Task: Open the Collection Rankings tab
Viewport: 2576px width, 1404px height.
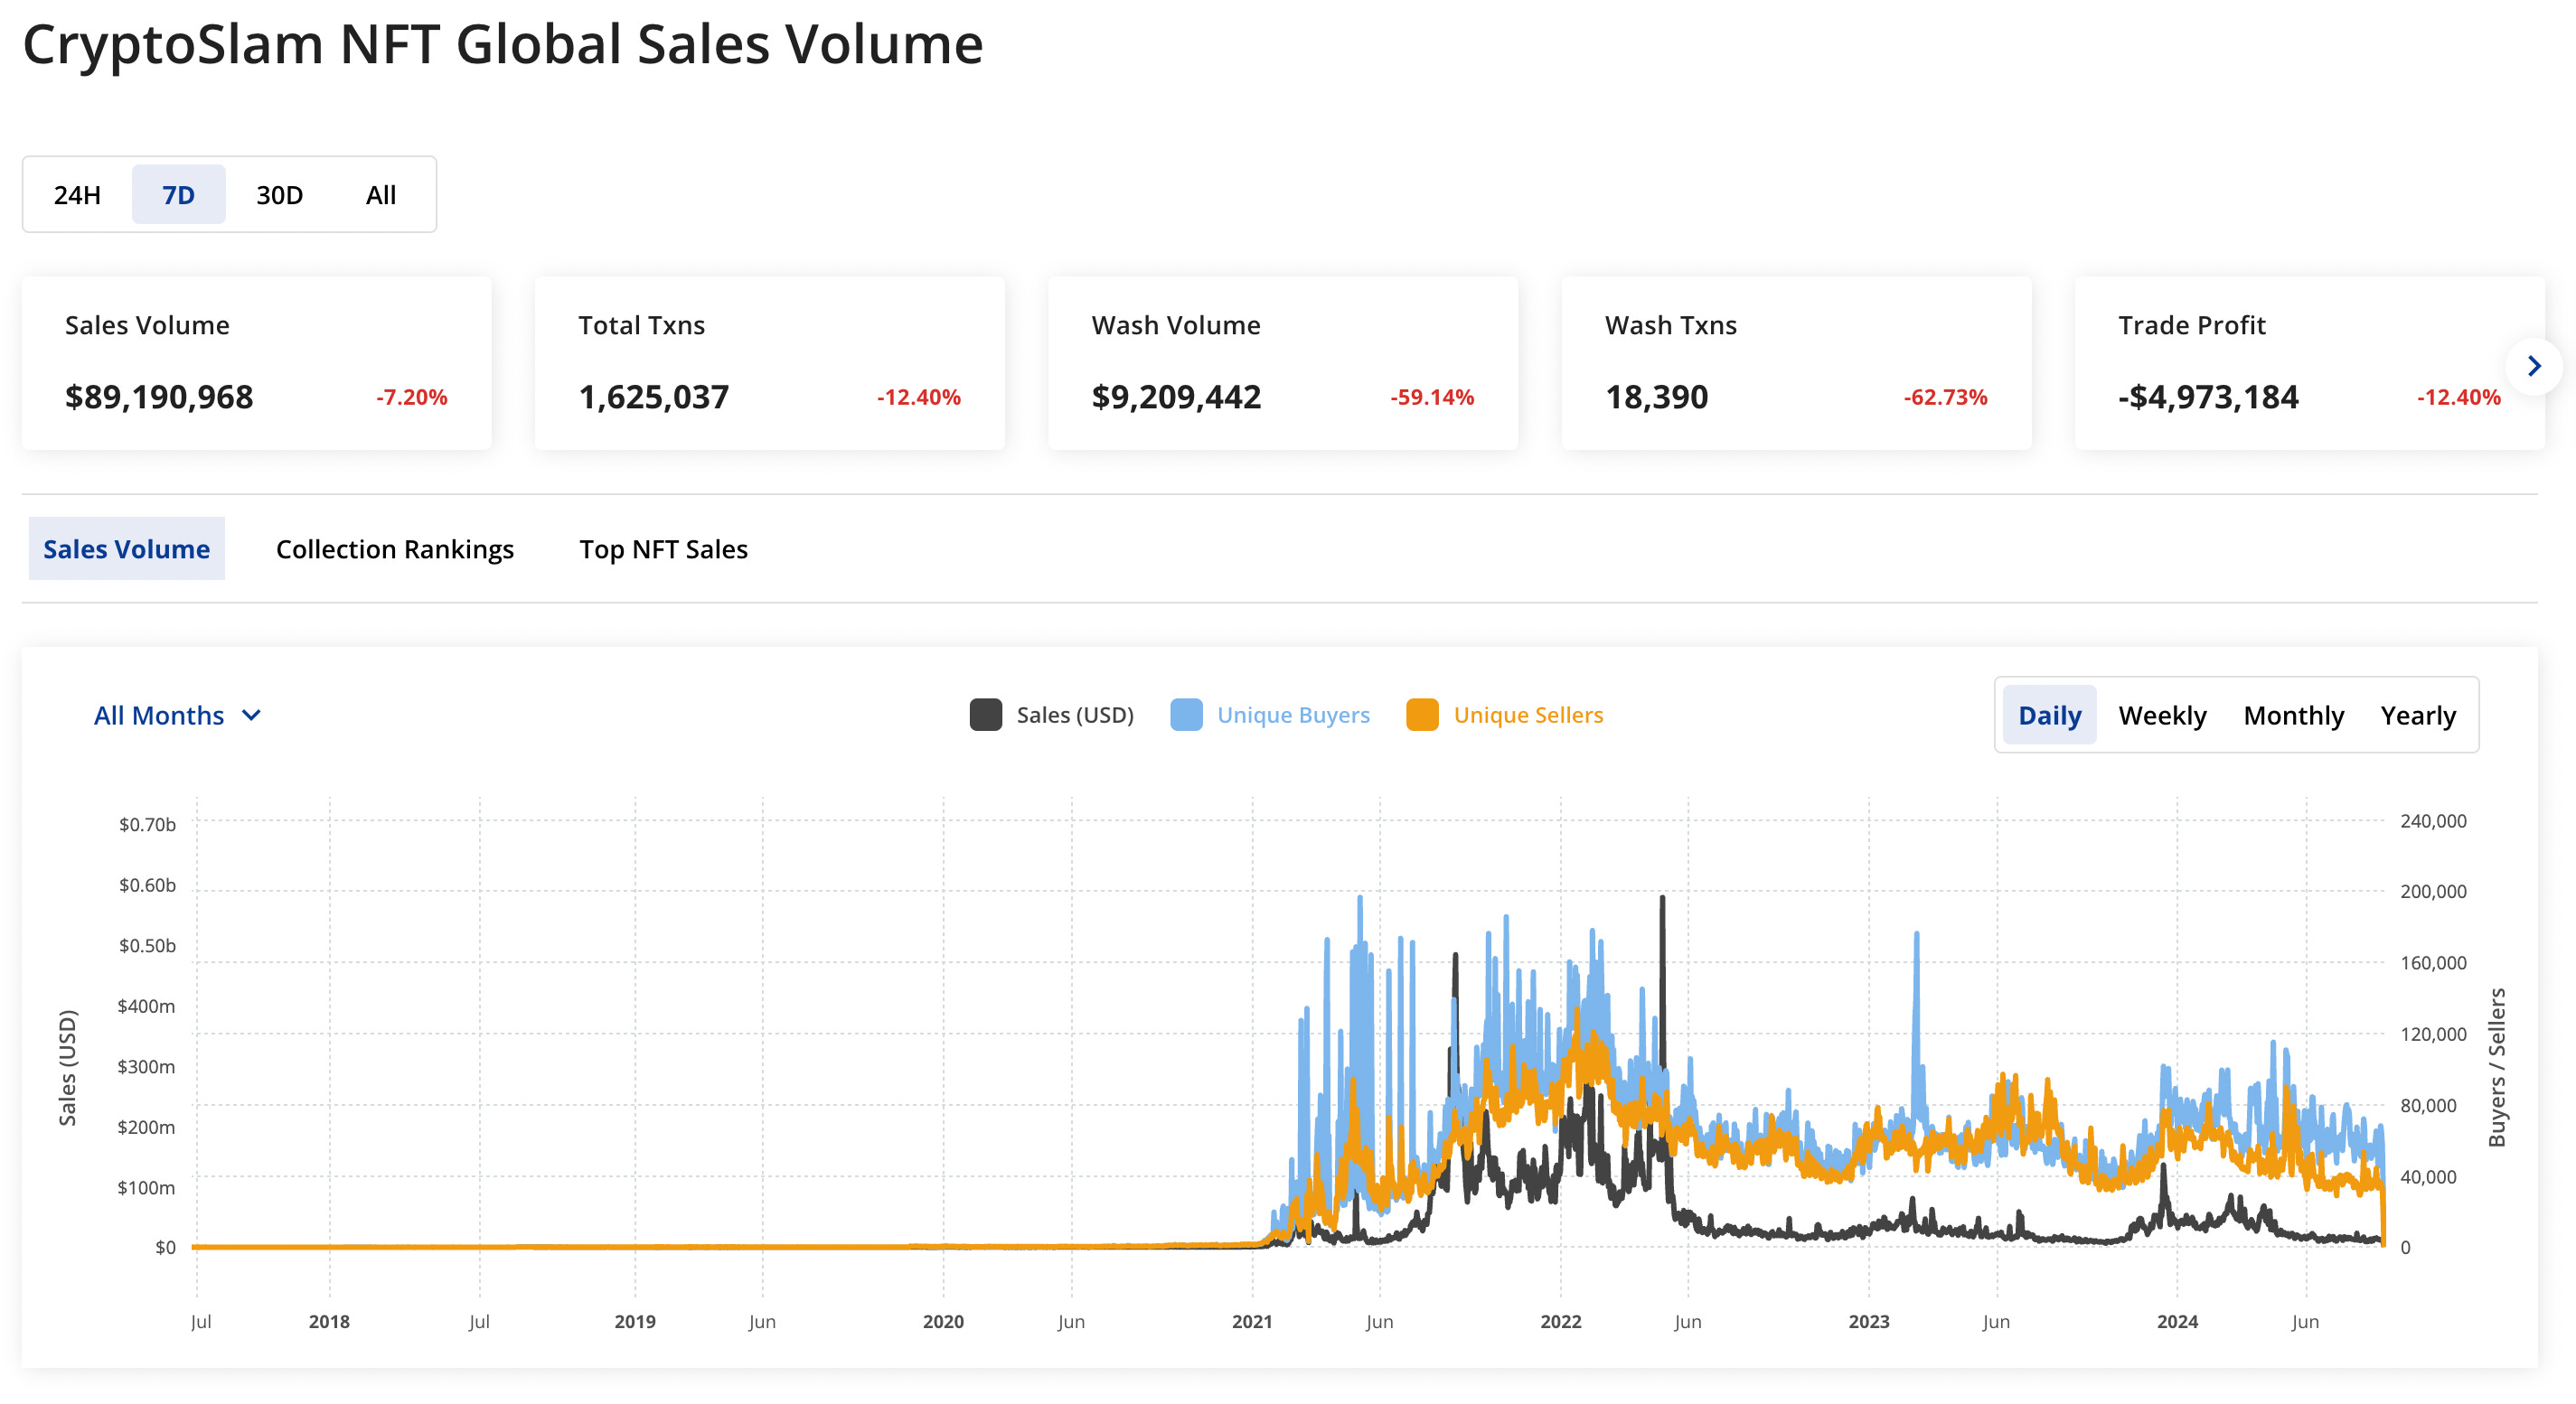Action: [394, 549]
